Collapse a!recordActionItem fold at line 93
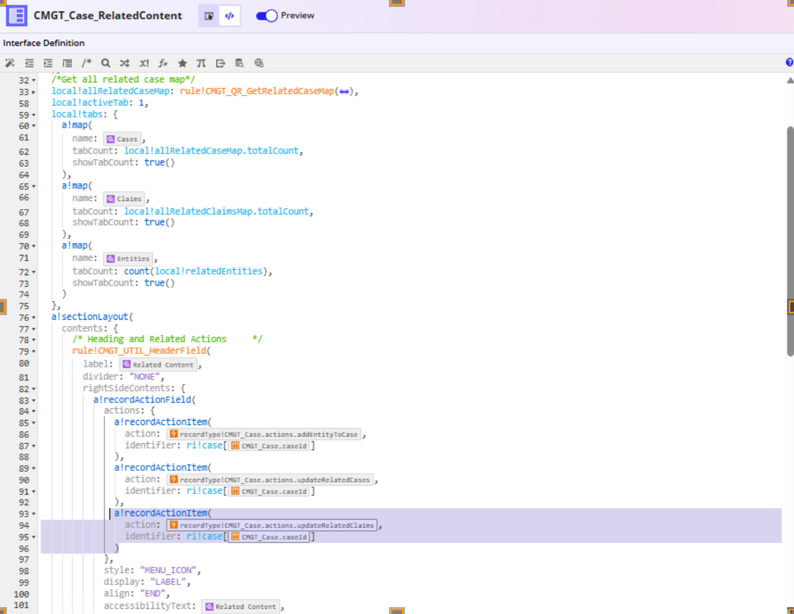Image resolution: width=794 pixels, height=614 pixels. click(34, 514)
